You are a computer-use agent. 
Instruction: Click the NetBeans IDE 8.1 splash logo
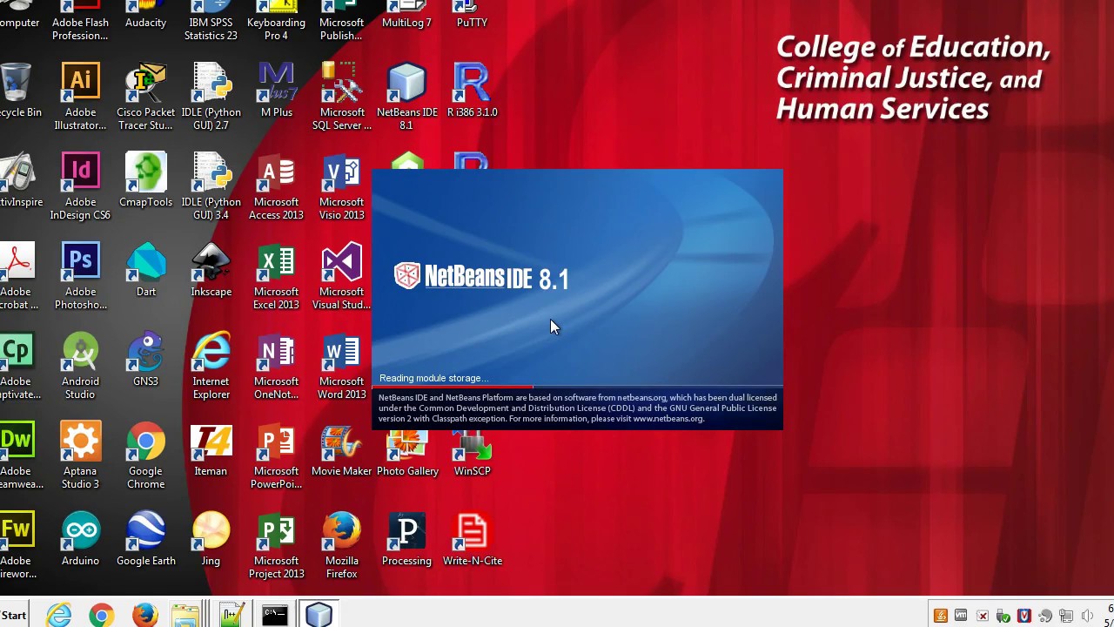coord(481,277)
